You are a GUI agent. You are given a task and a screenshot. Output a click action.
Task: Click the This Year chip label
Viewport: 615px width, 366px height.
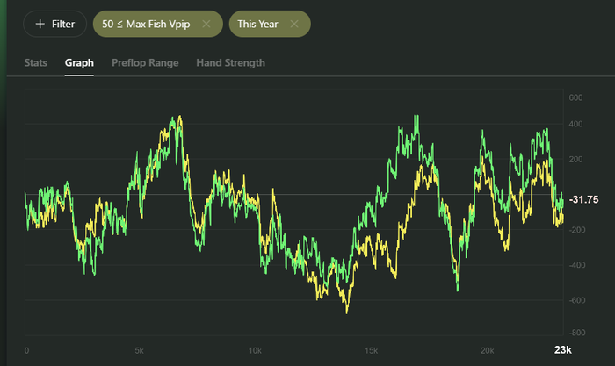[259, 25]
